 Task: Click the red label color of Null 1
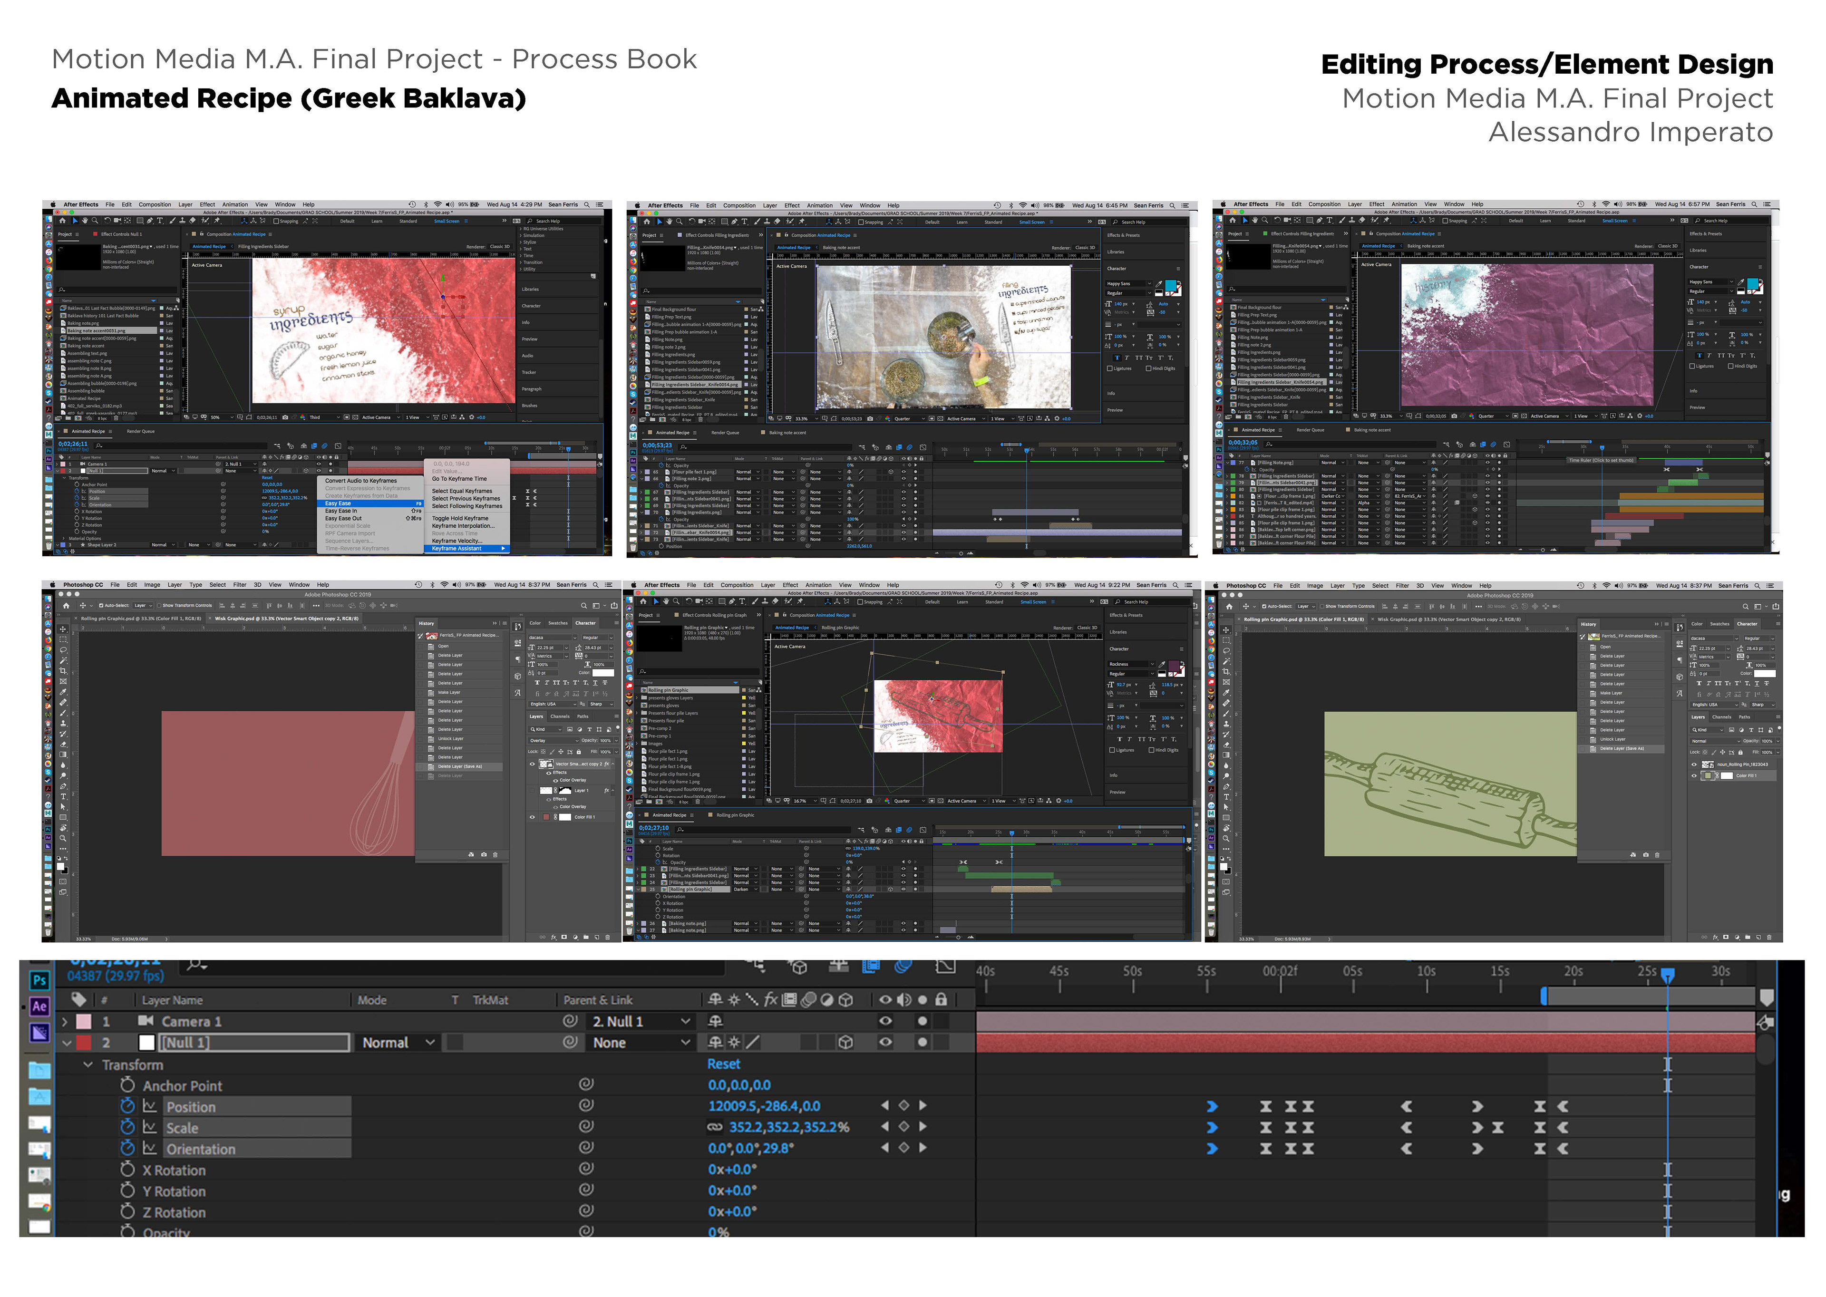[84, 1042]
